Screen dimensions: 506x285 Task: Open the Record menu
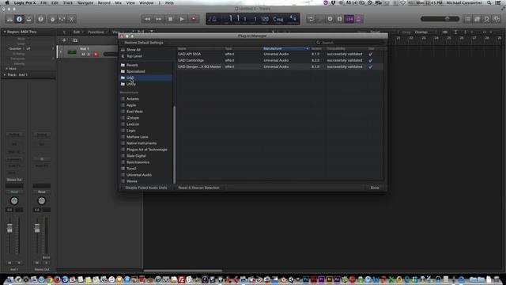point(104,3)
